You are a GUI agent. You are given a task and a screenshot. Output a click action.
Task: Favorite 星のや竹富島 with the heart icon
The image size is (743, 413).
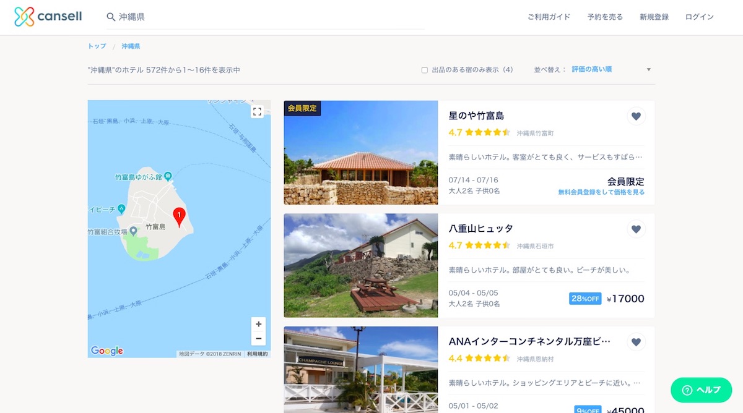pos(636,116)
